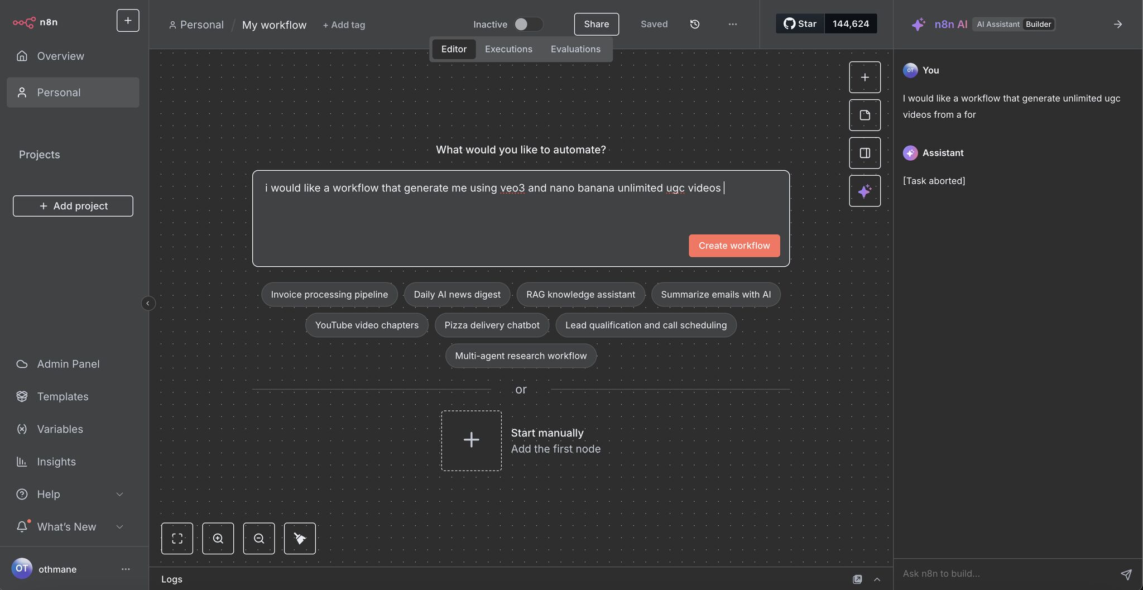Select Lead qualification and call scheduling
This screenshot has width=1143, height=590.
click(x=646, y=325)
